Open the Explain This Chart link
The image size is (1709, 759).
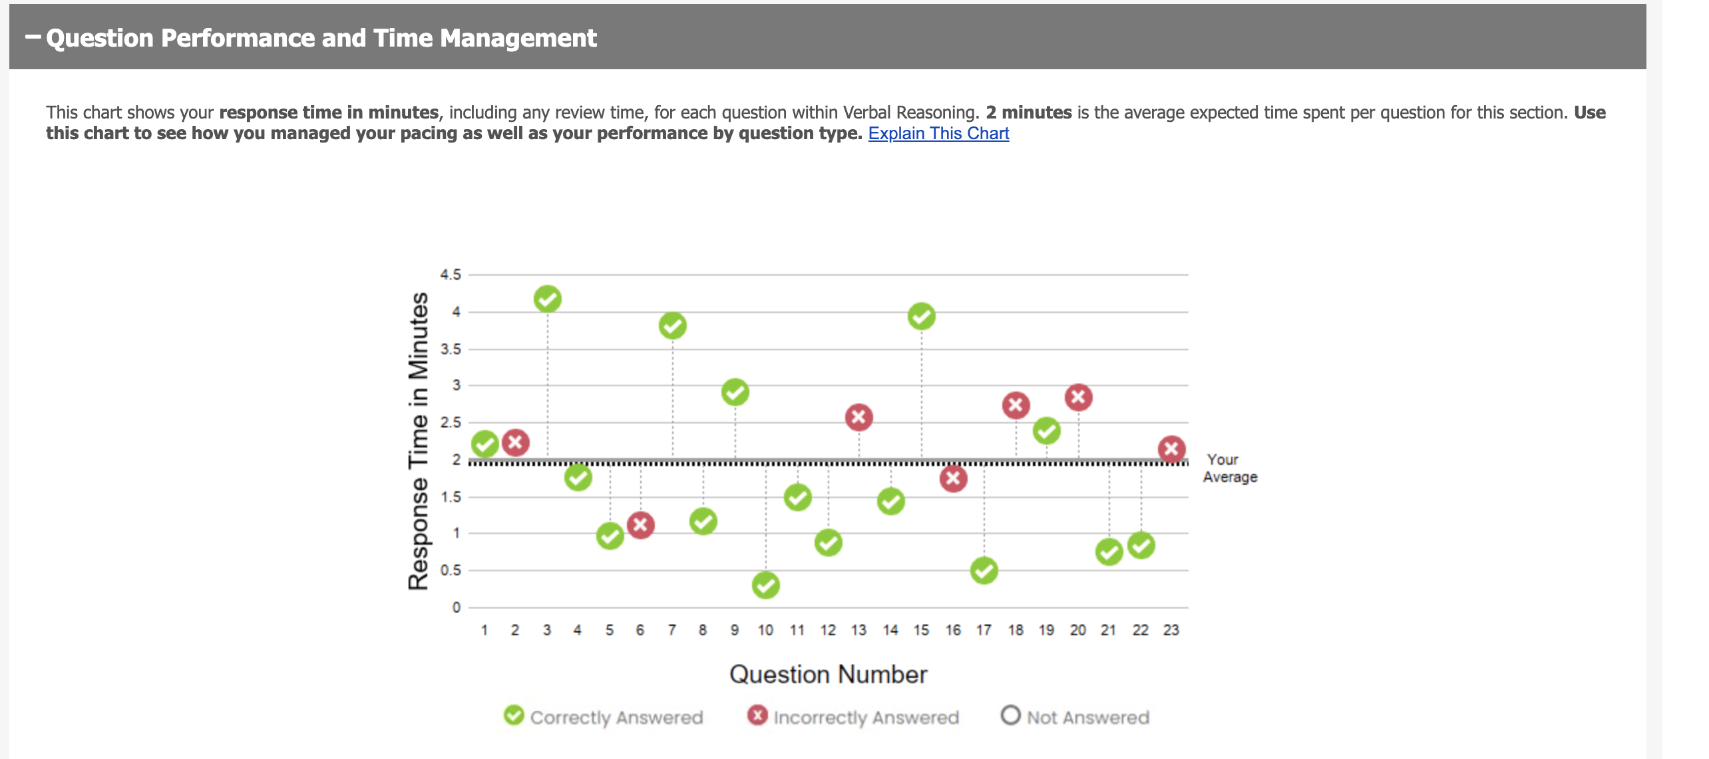938,133
